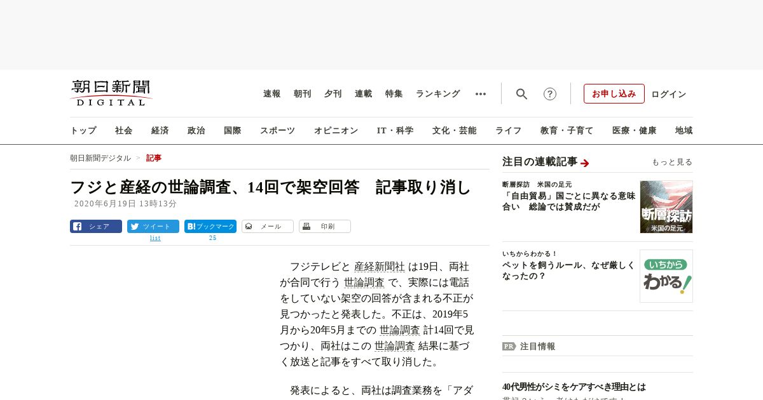Go to トップ section tab
Image resolution: width=763 pixels, height=400 pixels.
click(x=83, y=131)
